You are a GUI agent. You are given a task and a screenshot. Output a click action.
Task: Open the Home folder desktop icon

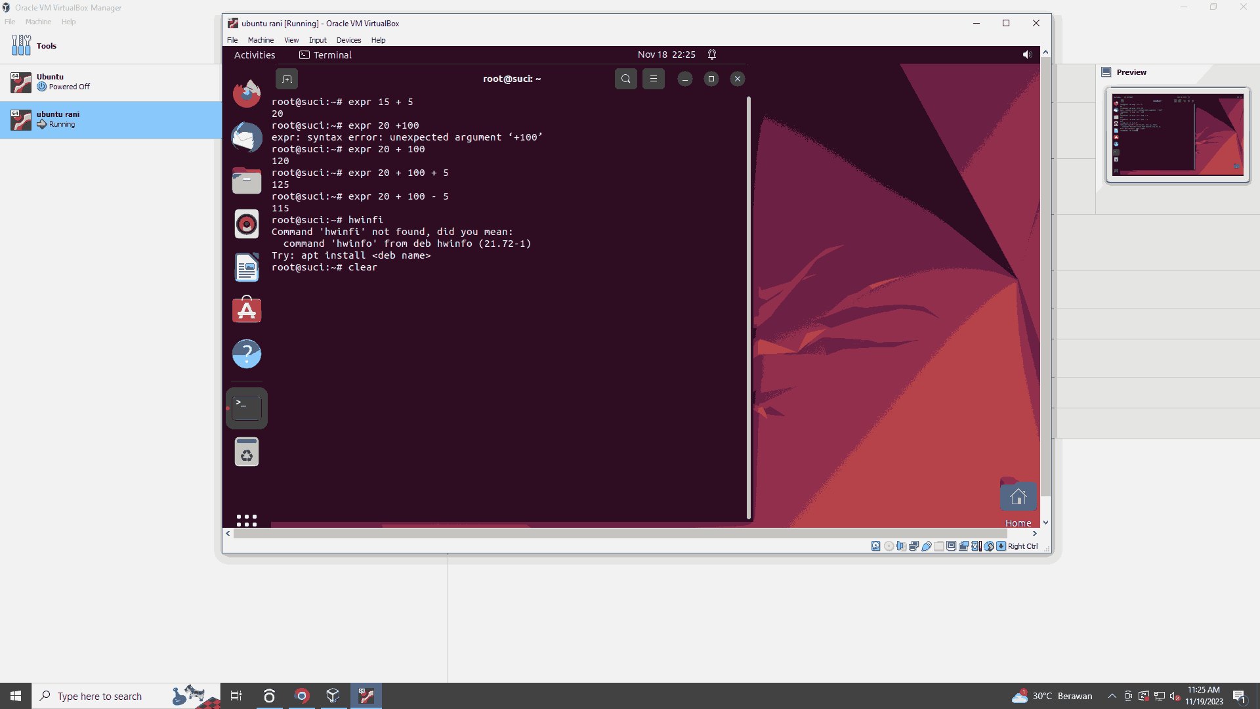(1018, 502)
